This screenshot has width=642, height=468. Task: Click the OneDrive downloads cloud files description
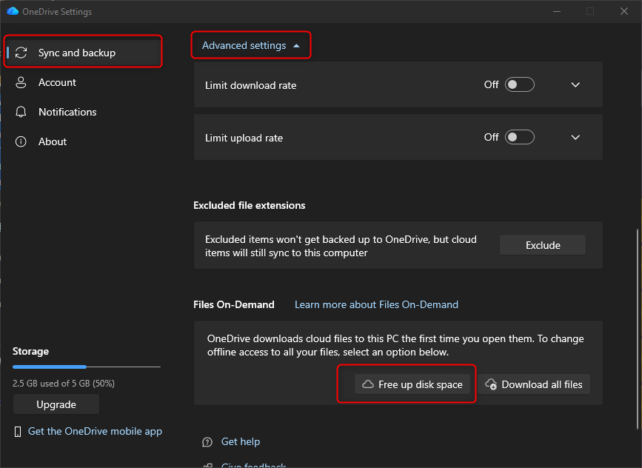click(x=395, y=345)
